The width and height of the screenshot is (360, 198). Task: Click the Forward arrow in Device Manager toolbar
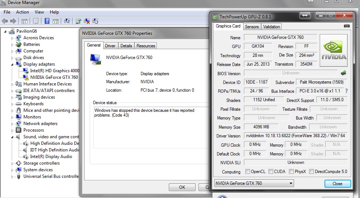click(x=13, y=21)
